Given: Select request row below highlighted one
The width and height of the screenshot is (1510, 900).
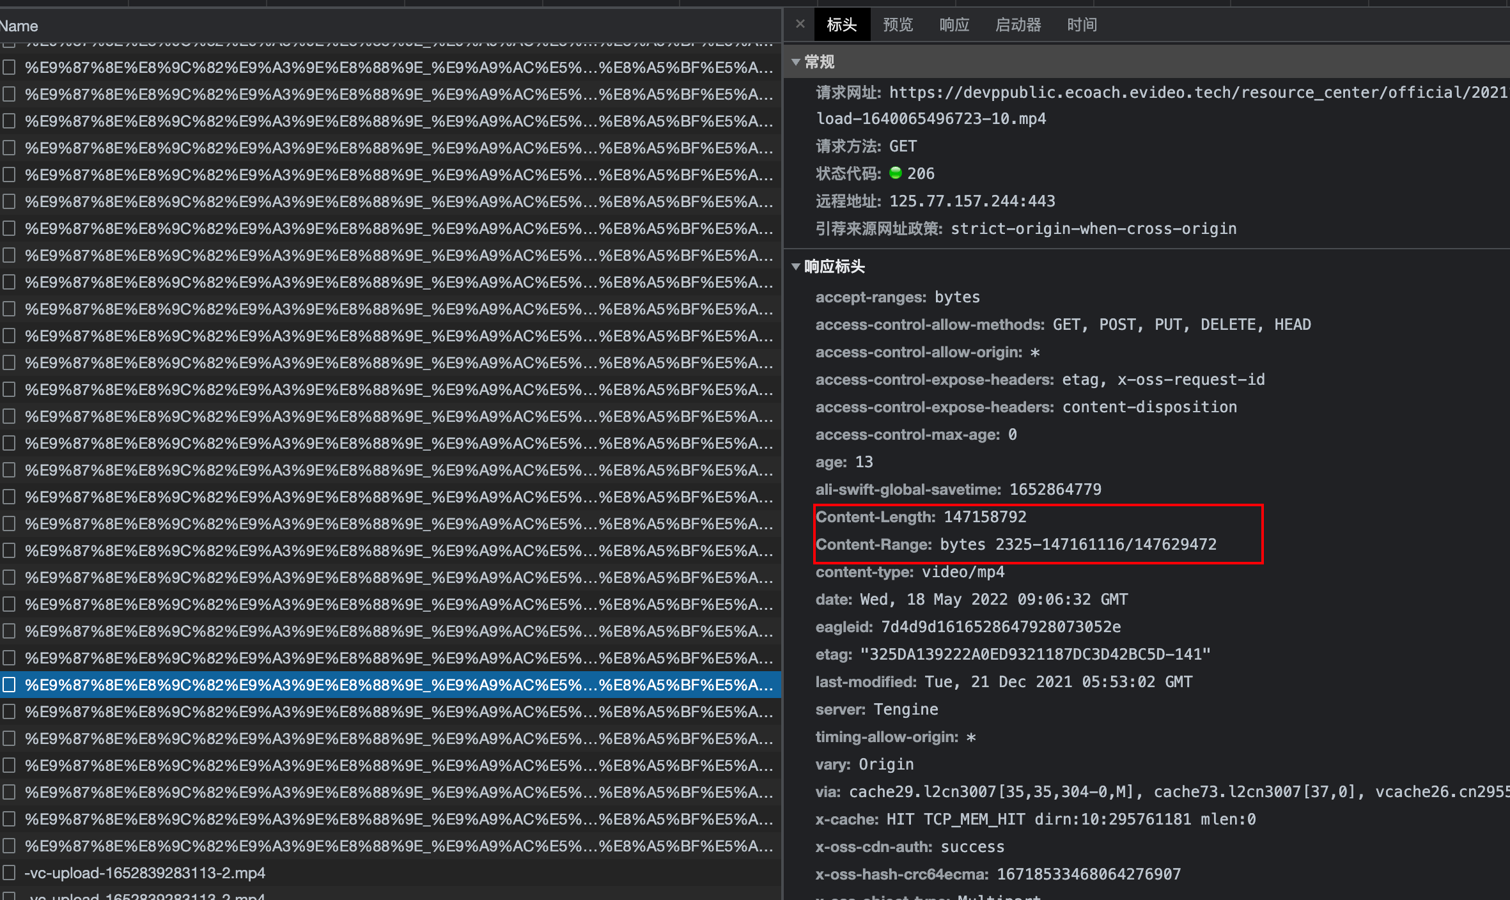Looking at the screenshot, I should (x=398, y=712).
